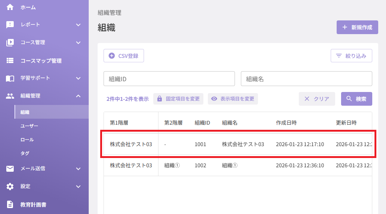The height and width of the screenshot is (214, 386).
Task: Open 表示項目を変更 column visibility settings
Action: coord(233,99)
